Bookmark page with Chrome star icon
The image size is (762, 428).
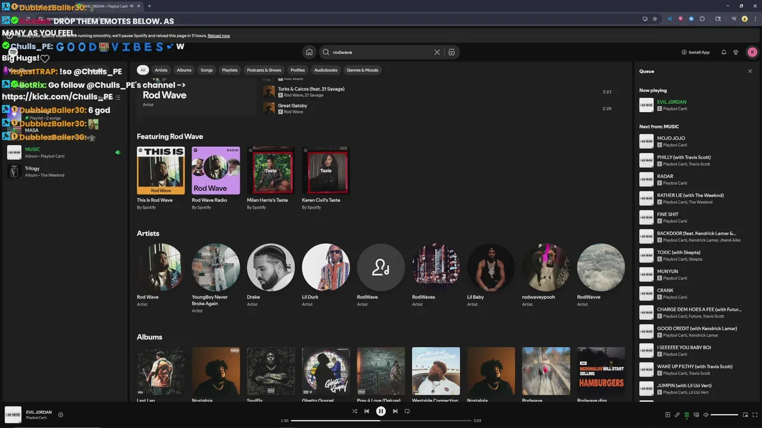click(655, 18)
